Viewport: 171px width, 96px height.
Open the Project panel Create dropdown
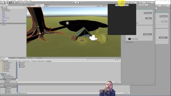[x=2, y=59]
